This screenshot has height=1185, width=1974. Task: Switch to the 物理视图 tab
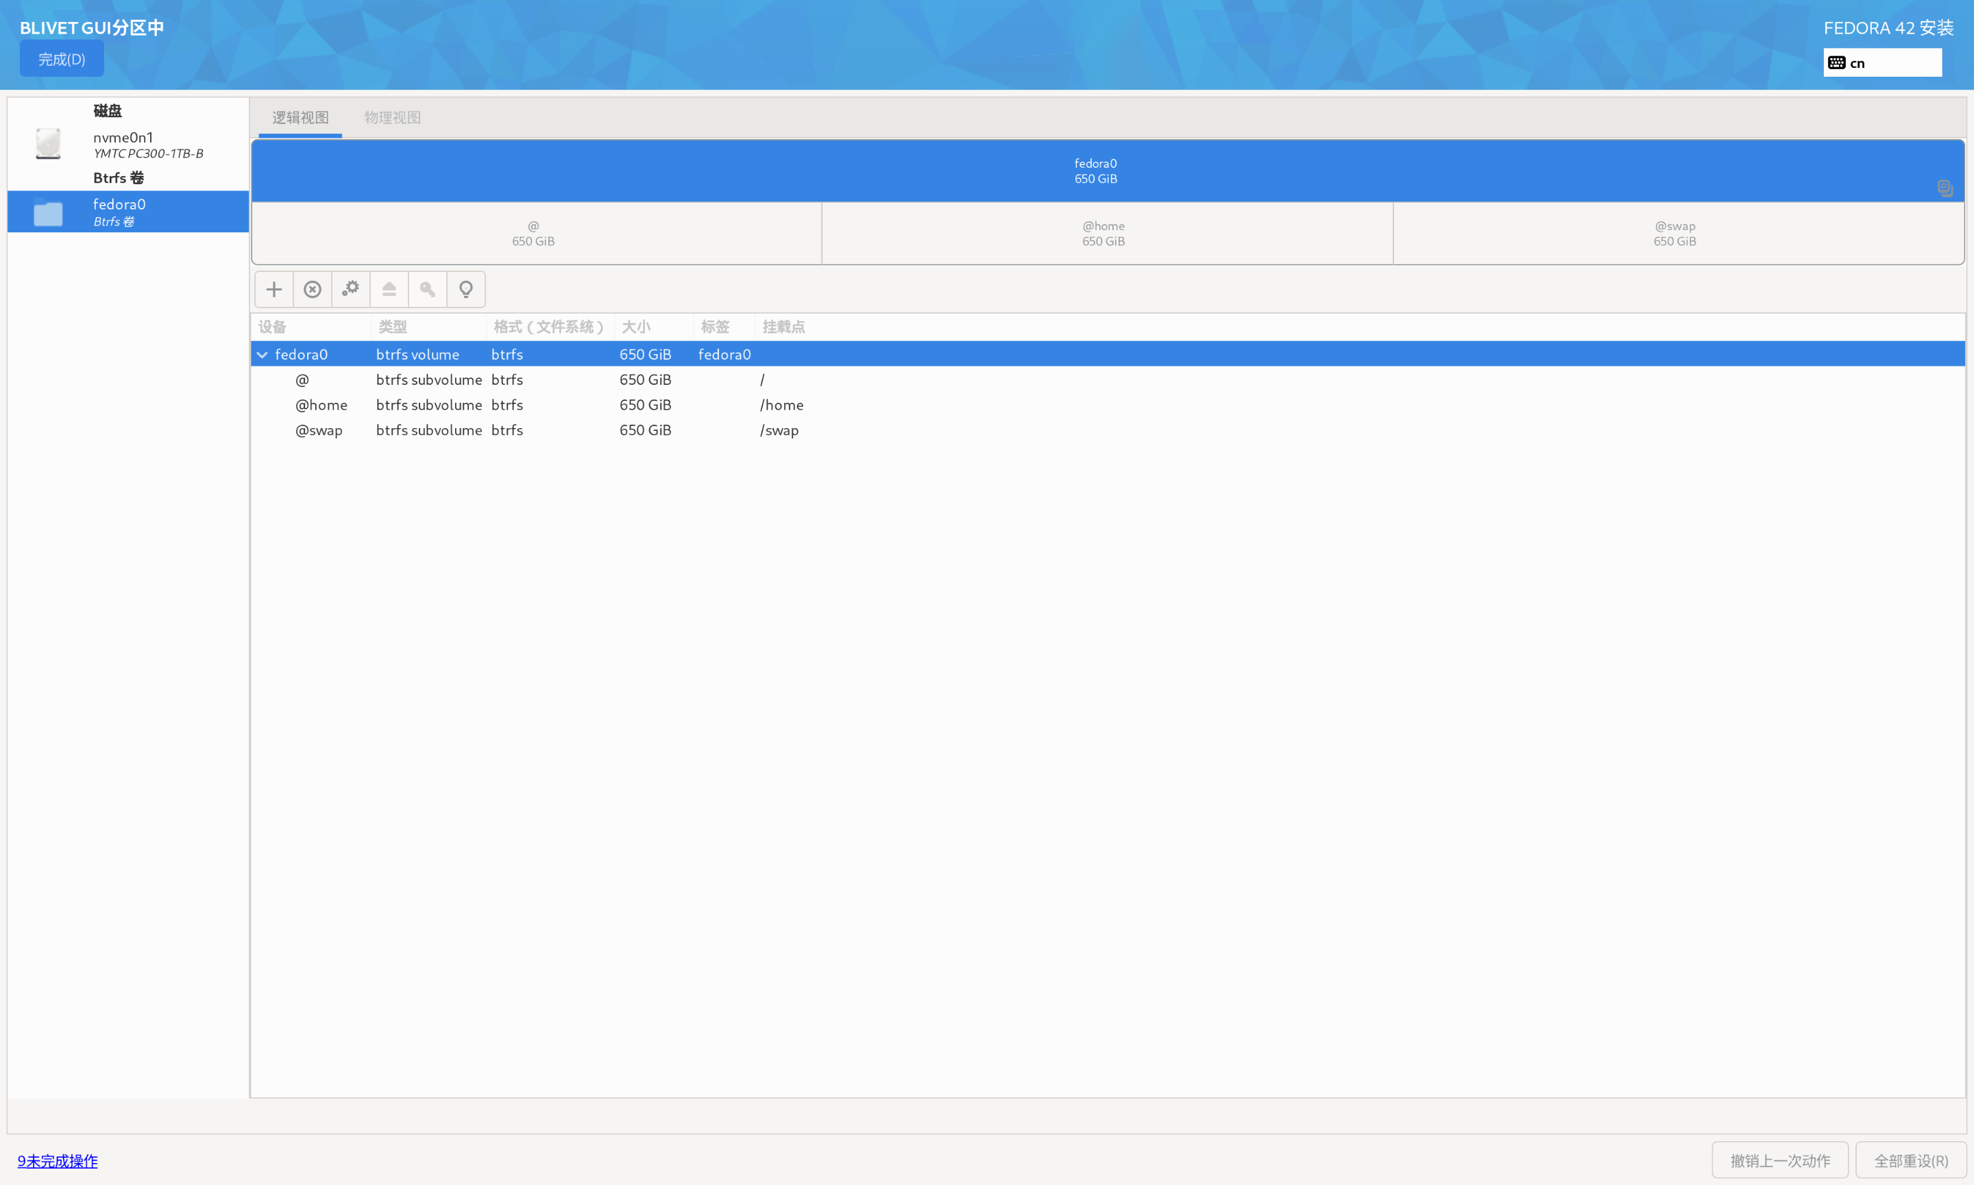(x=391, y=116)
